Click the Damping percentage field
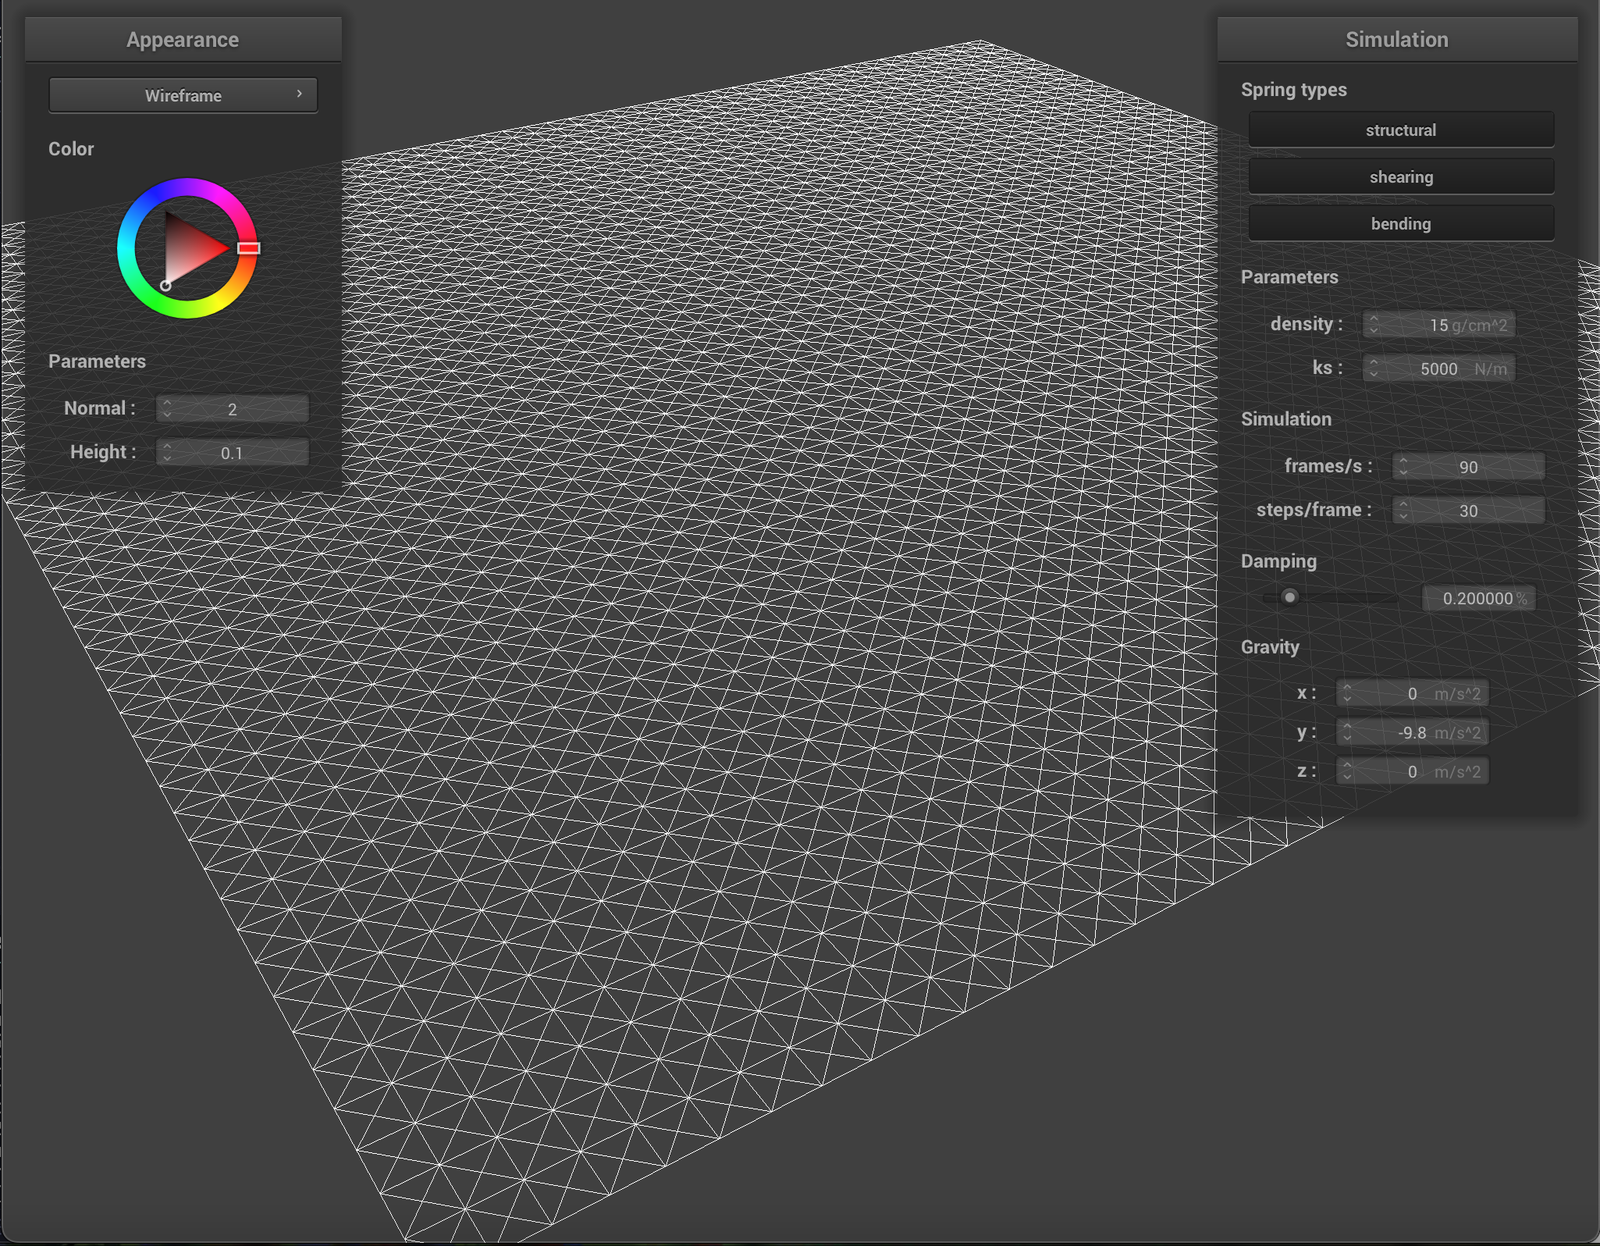The width and height of the screenshot is (1600, 1246). click(1479, 598)
